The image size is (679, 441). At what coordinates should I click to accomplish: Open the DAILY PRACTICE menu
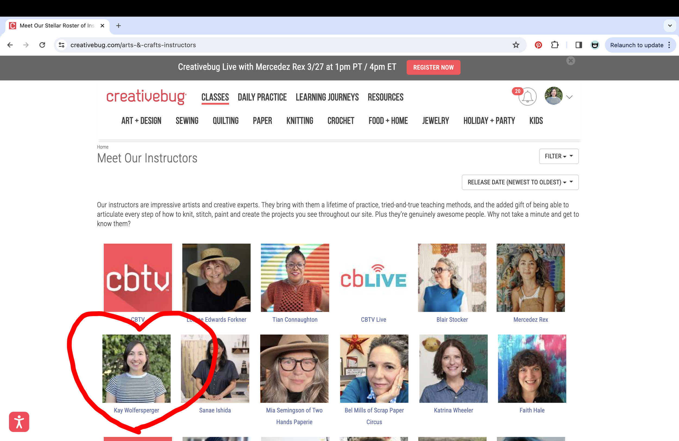click(262, 97)
